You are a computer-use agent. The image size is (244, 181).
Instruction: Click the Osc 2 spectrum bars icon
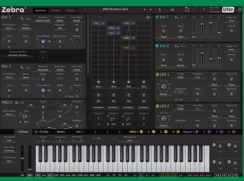pos(28,67)
